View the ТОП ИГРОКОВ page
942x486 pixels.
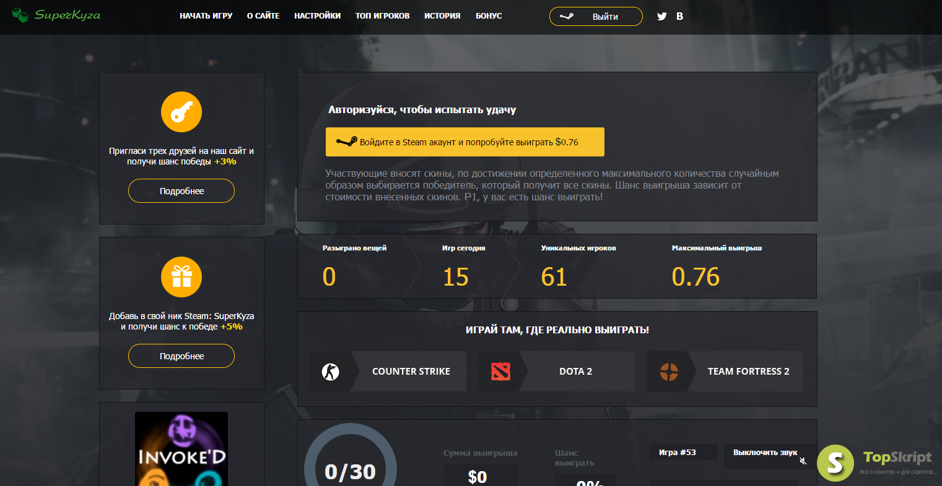(x=383, y=16)
